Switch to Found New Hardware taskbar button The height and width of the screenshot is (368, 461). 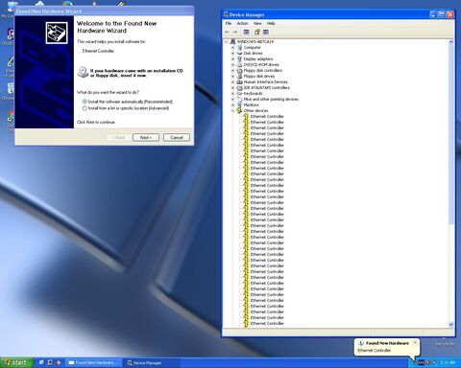[93, 362]
